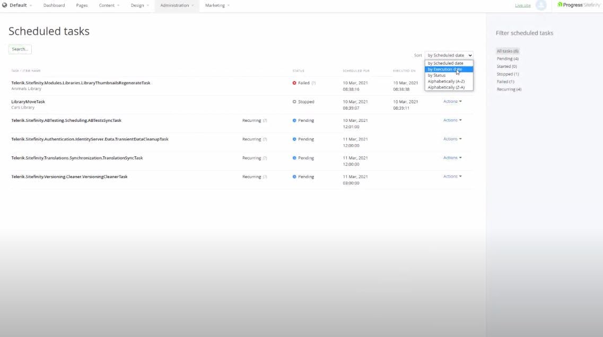
Task: Click the red Failed status icon
Action: (295, 83)
